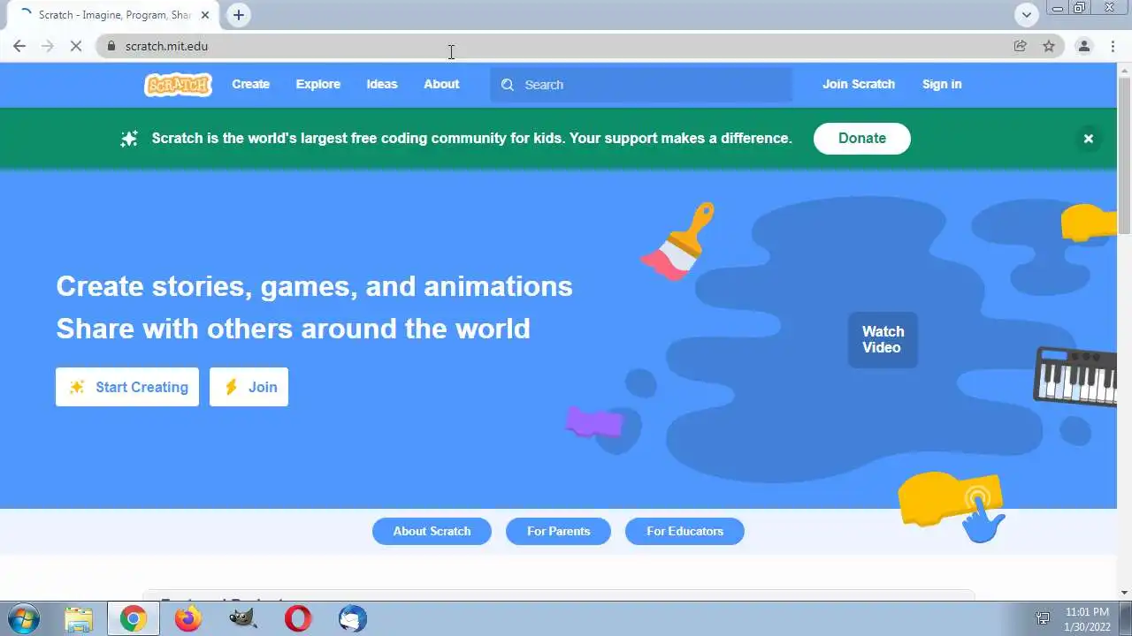Click the share page icon in address bar
The image size is (1132, 636).
(1020, 46)
